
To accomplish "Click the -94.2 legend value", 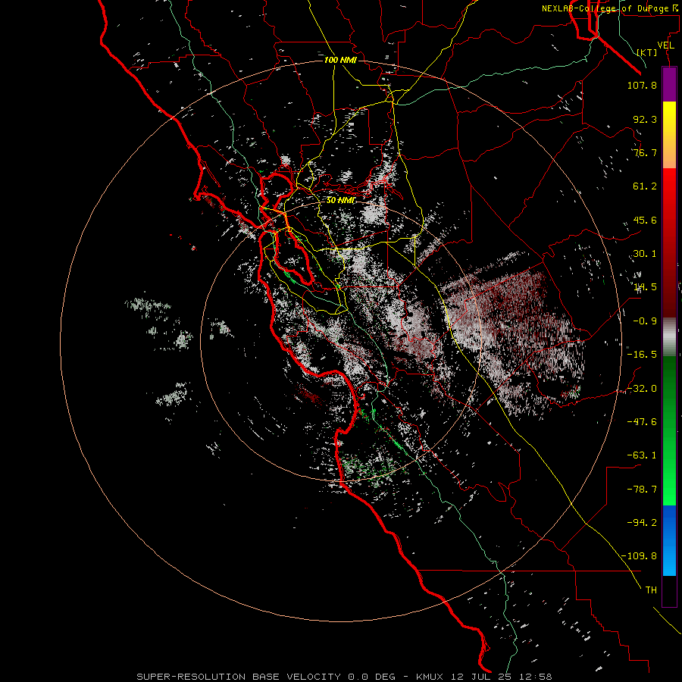I will click(642, 523).
